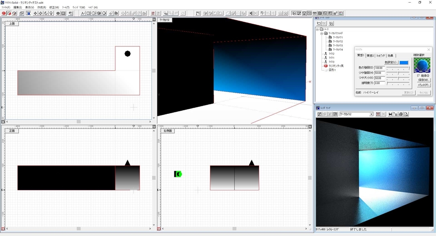The height and width of the screenshot is (236, 436).
Task: Select ワークカメラ1 in the parts tree
Action: click(338, 37)
